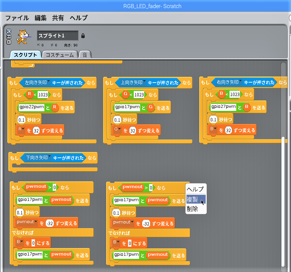Choose 複製 in the context menu

196,199
